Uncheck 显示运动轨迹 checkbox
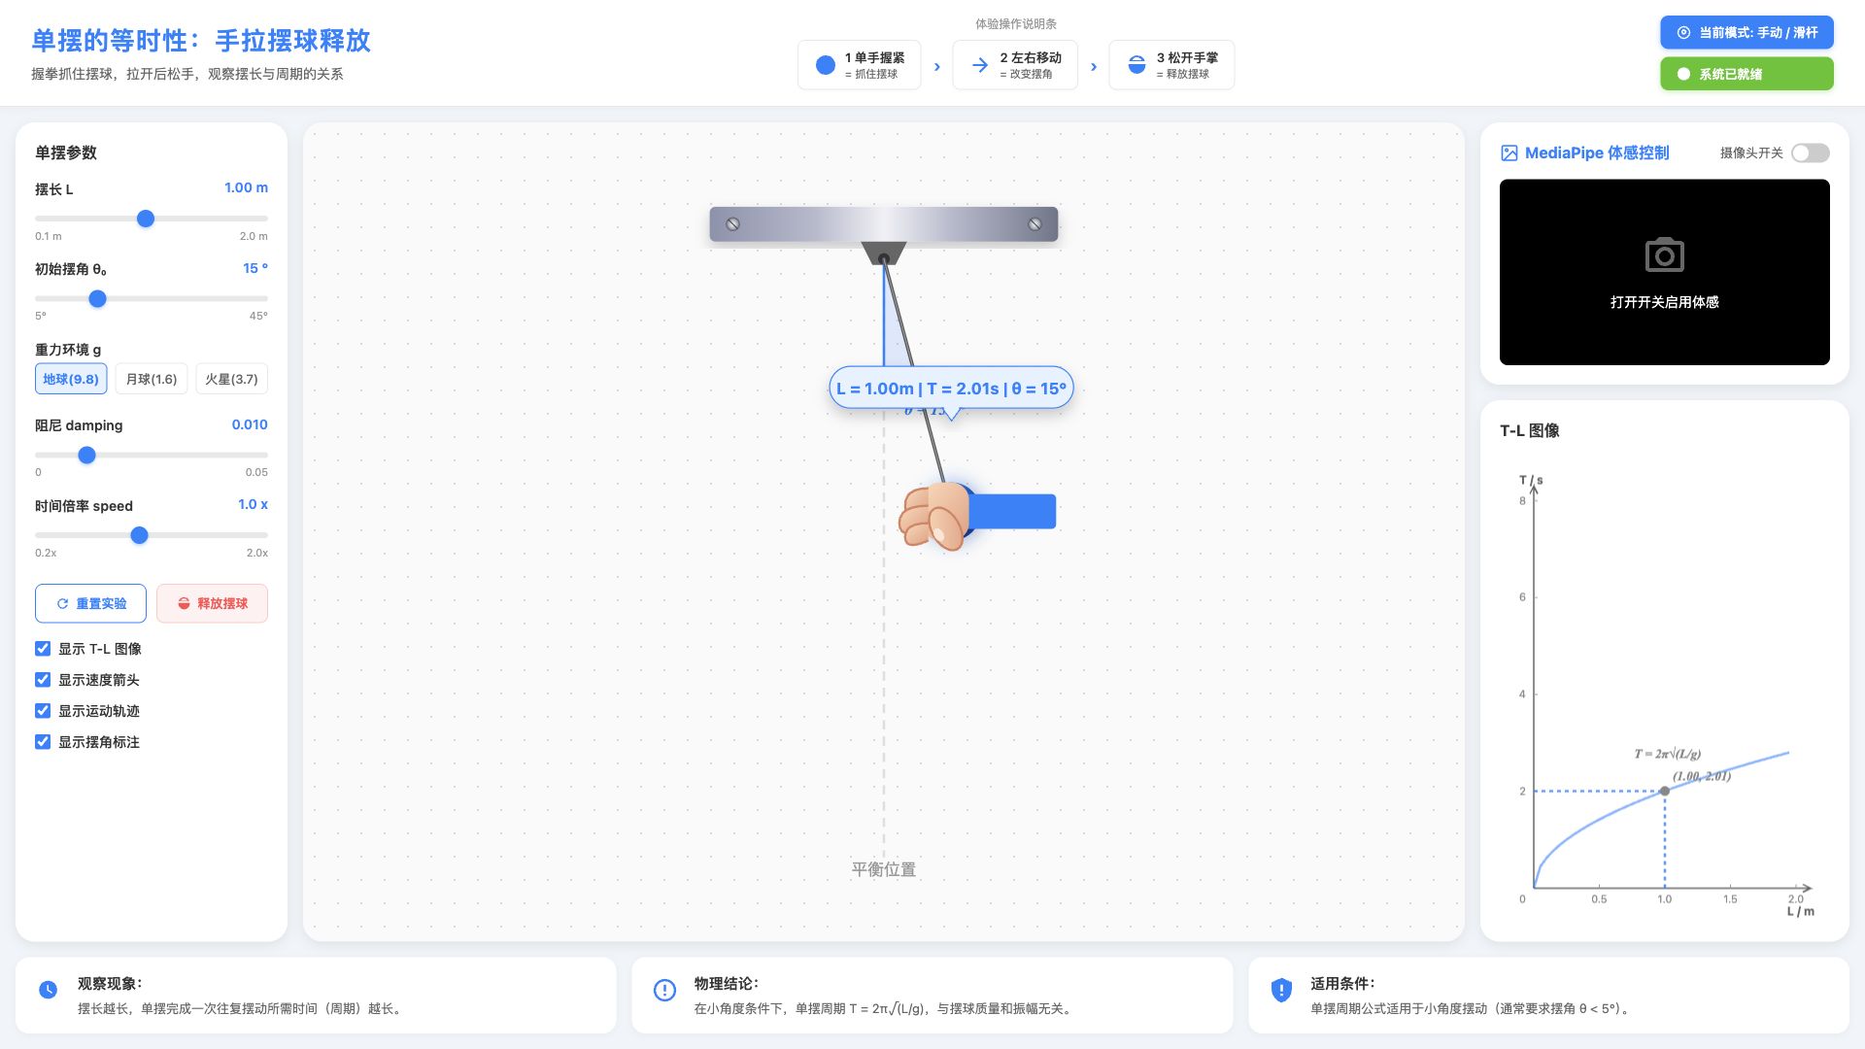 (x=43, y=711)
